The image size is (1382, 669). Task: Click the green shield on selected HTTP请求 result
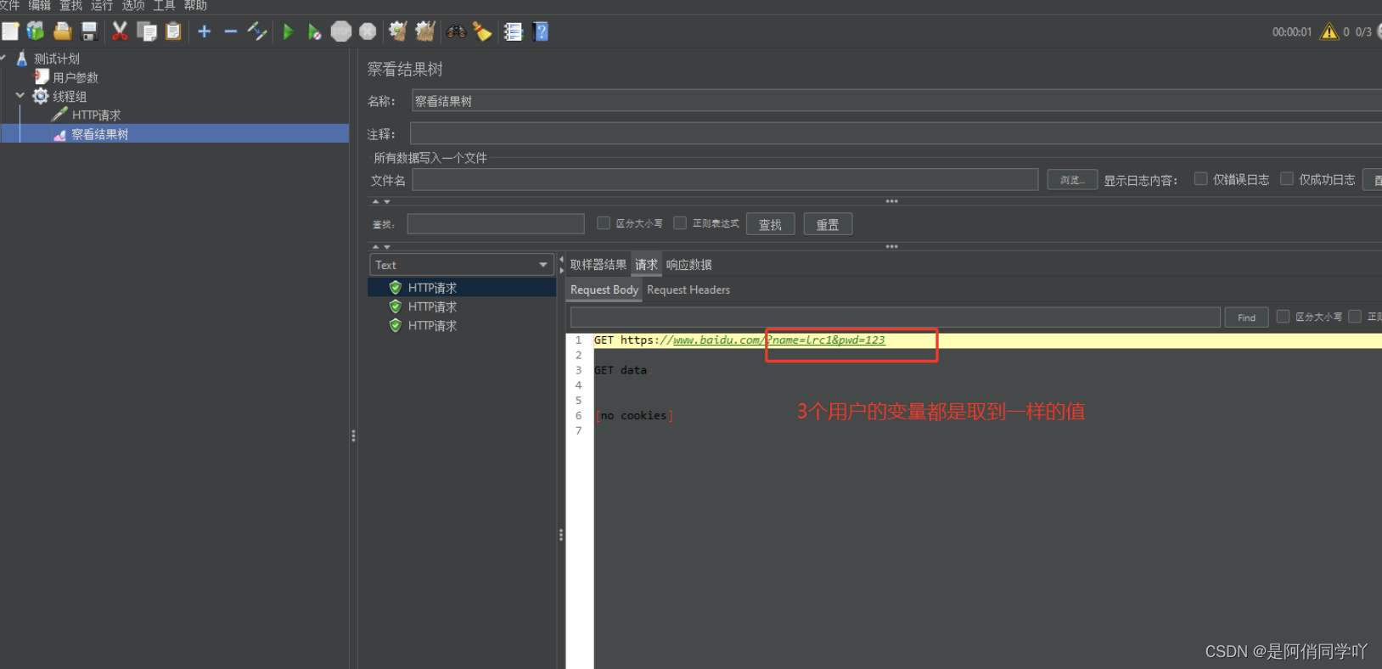tap(395, 287)
